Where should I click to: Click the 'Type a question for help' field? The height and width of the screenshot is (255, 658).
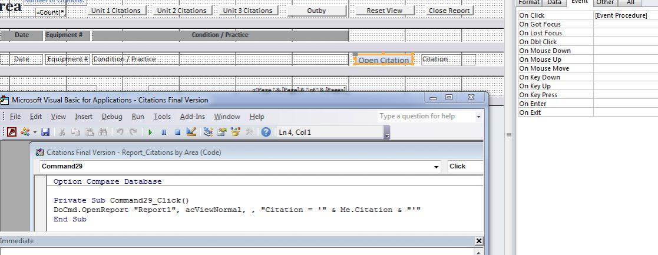(425, 116)
